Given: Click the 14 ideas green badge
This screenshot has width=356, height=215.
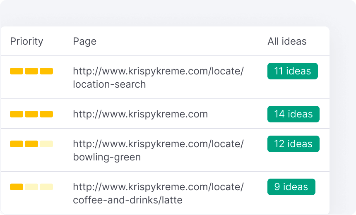Looking at the screenshot, I should coord(293,114).
